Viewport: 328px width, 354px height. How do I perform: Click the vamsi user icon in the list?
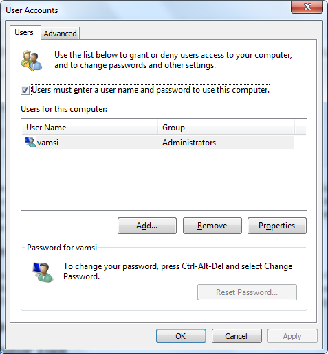30,142
